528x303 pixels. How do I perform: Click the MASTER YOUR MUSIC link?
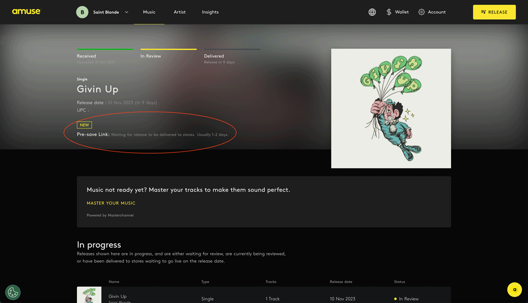111,203
